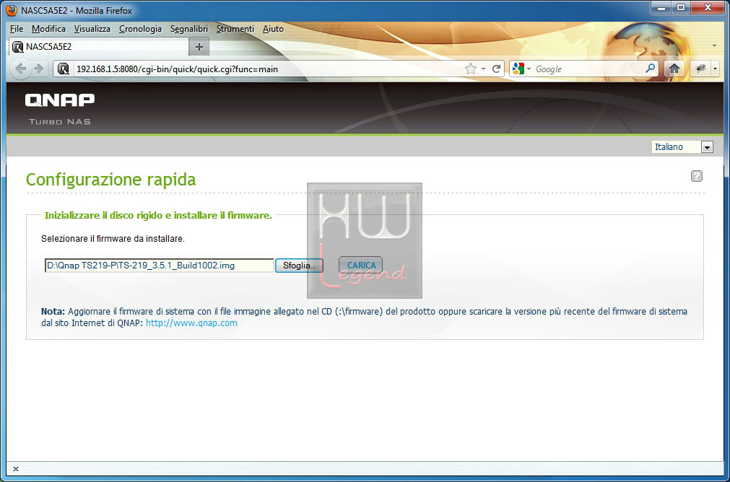Close the Firefox window
This screenshot has width=730, height=482.
[708, 8]
